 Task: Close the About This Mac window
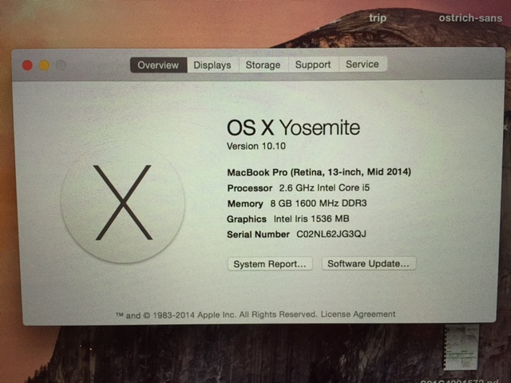click(x=27, y=65)
